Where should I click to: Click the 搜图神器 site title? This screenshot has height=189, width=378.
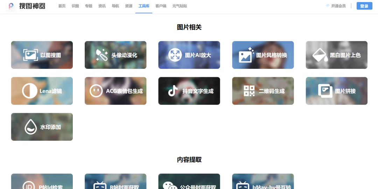32,6
